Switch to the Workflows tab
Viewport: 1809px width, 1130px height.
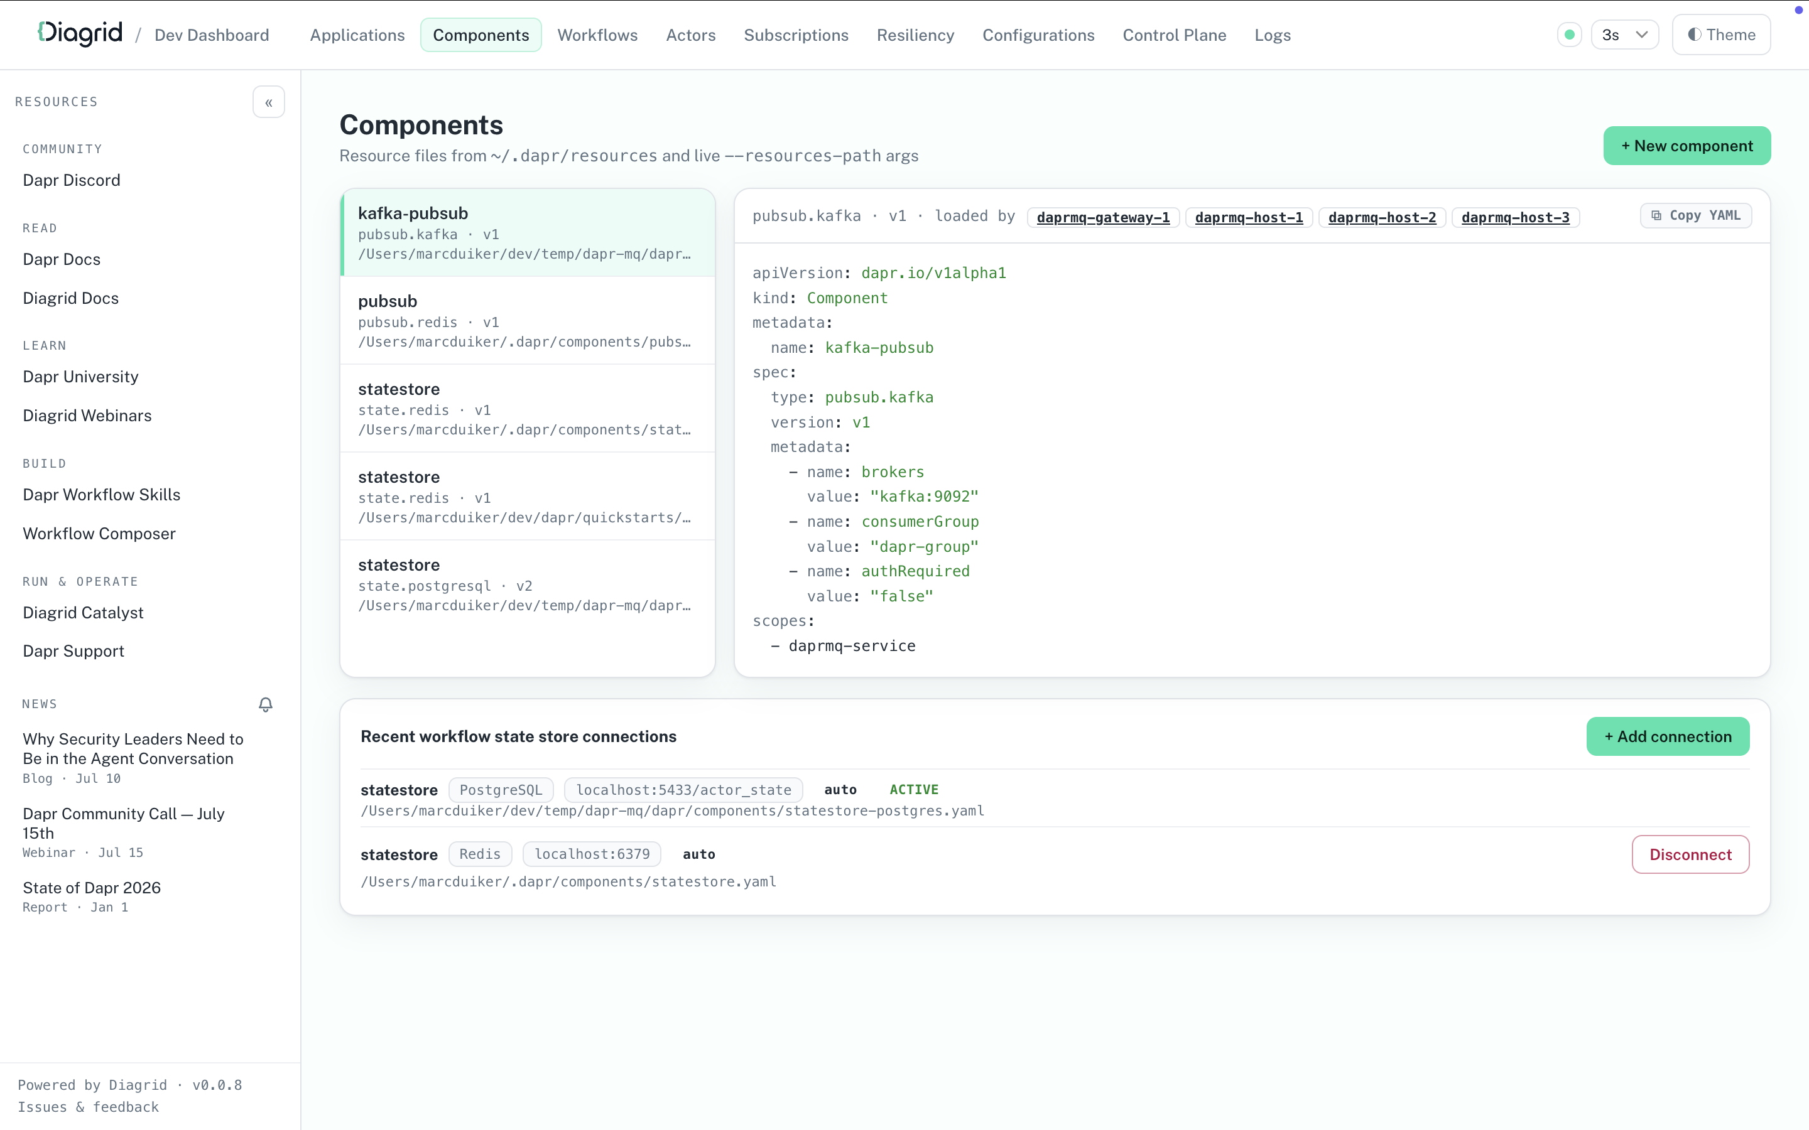(597, 35)
